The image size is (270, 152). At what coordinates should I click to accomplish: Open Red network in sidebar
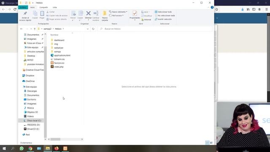pos(26,135)
